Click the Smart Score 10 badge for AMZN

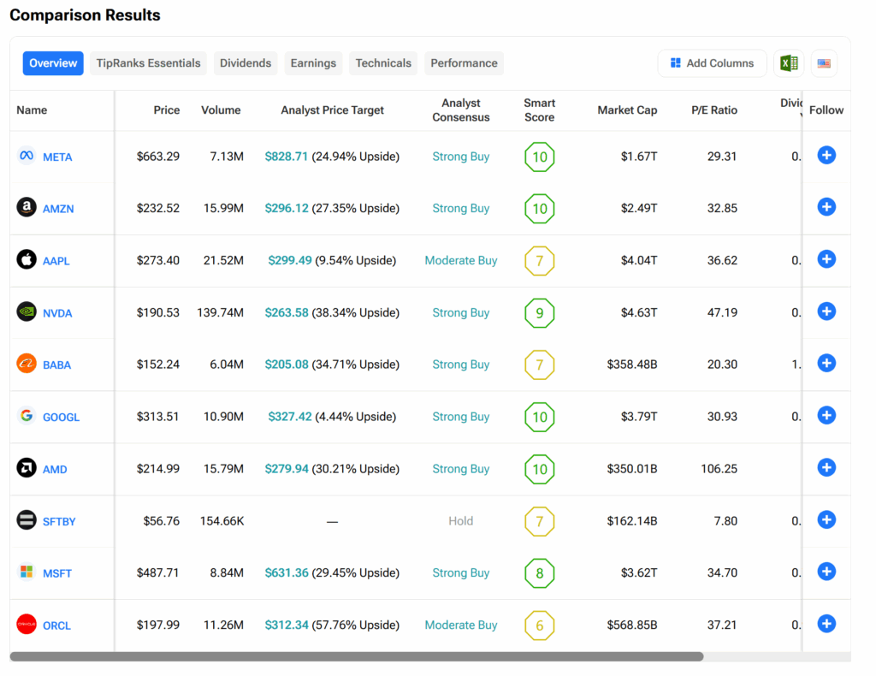[x=539, y=209]
